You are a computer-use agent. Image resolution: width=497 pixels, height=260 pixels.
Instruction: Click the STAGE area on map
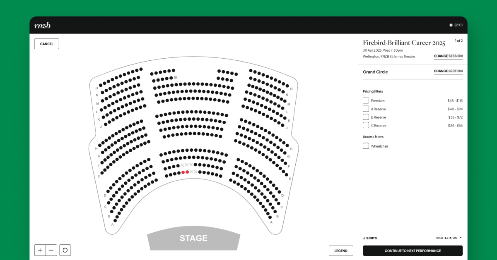coord(193,239)
